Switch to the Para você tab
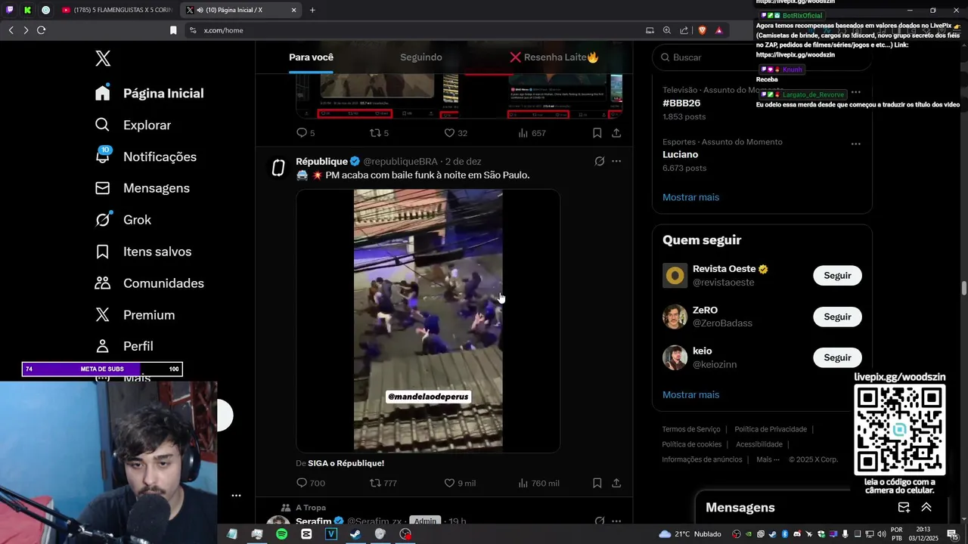The width and height of the screenshot is (968, 544). [311, 57]
